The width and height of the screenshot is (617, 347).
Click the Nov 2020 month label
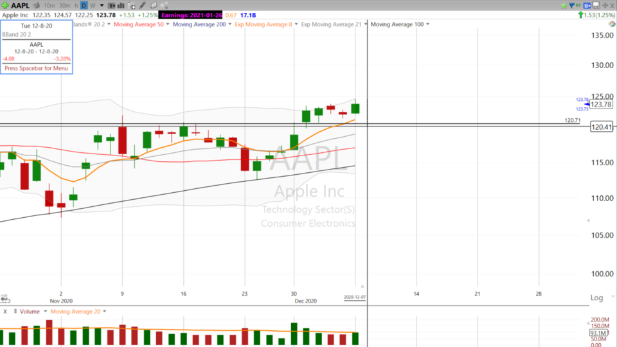pos(61,301)
